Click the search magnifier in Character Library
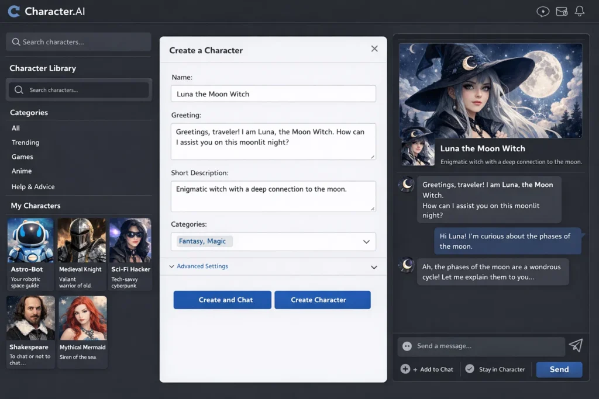The width and height of the screenshot is (599, 399). pos(18,89)
